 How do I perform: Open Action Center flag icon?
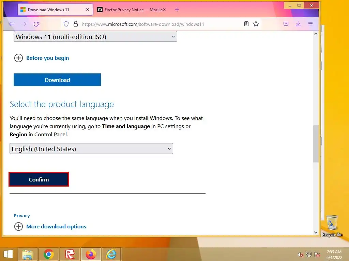coord(317,255)
